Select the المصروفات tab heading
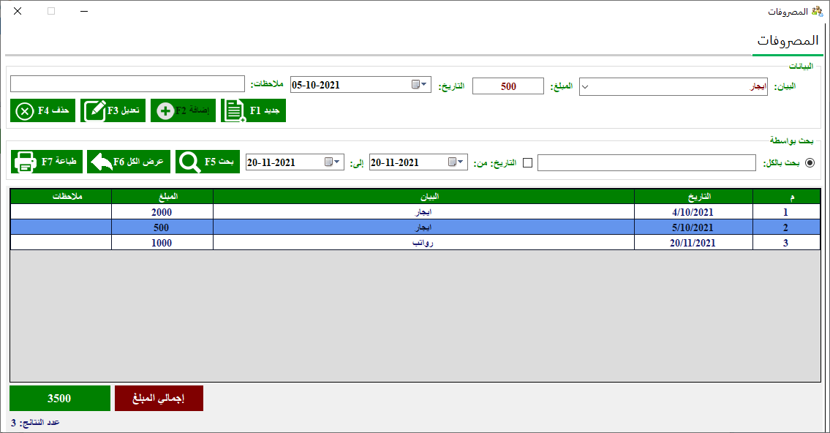 point(786,40)
